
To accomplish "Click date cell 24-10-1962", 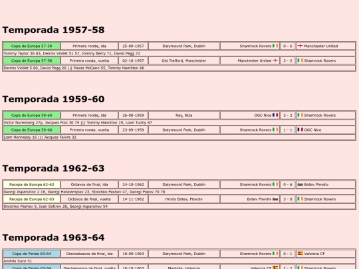I will (133, 185).
